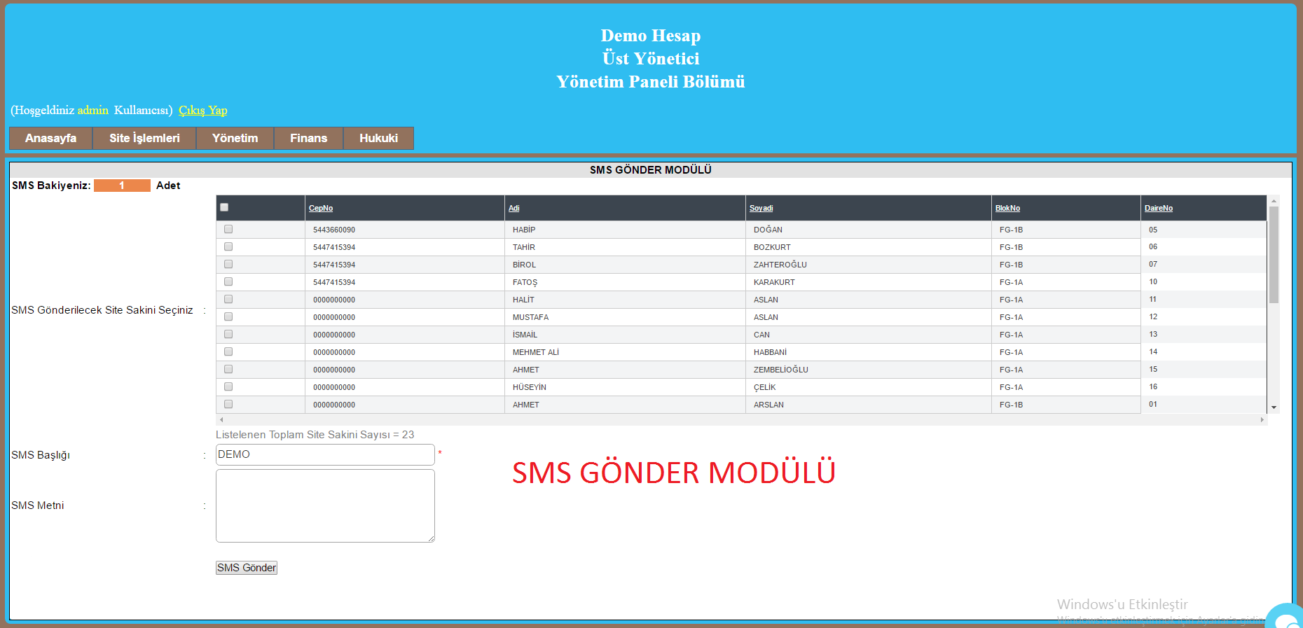Image resolution: width=1303 pixels, height=628 pixels.
Task: Tick the checkbox for HÜSEYİN ÇELİK
Action: coord(228,386)
